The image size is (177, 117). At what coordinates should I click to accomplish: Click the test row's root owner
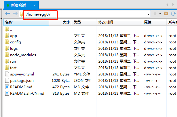pyautogui.click(x=172, y=68)
